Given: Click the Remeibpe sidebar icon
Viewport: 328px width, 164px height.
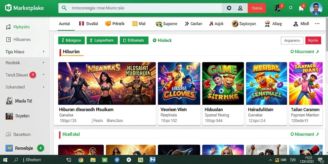Looking at the screenshot, I should 9,148.
